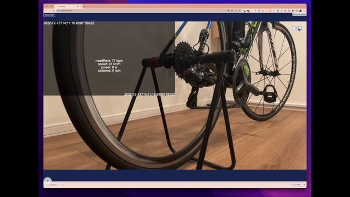This screenshot has height=197, width=350.
Task: Open the browser three-dot menu
Action: tap(304, 10)
